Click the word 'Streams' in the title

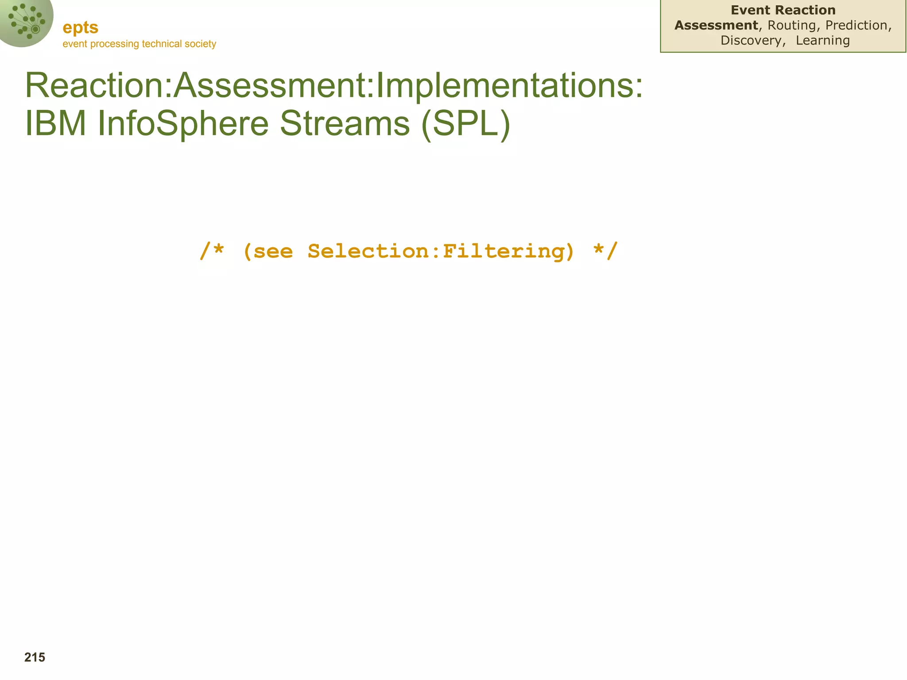point(345,124)
